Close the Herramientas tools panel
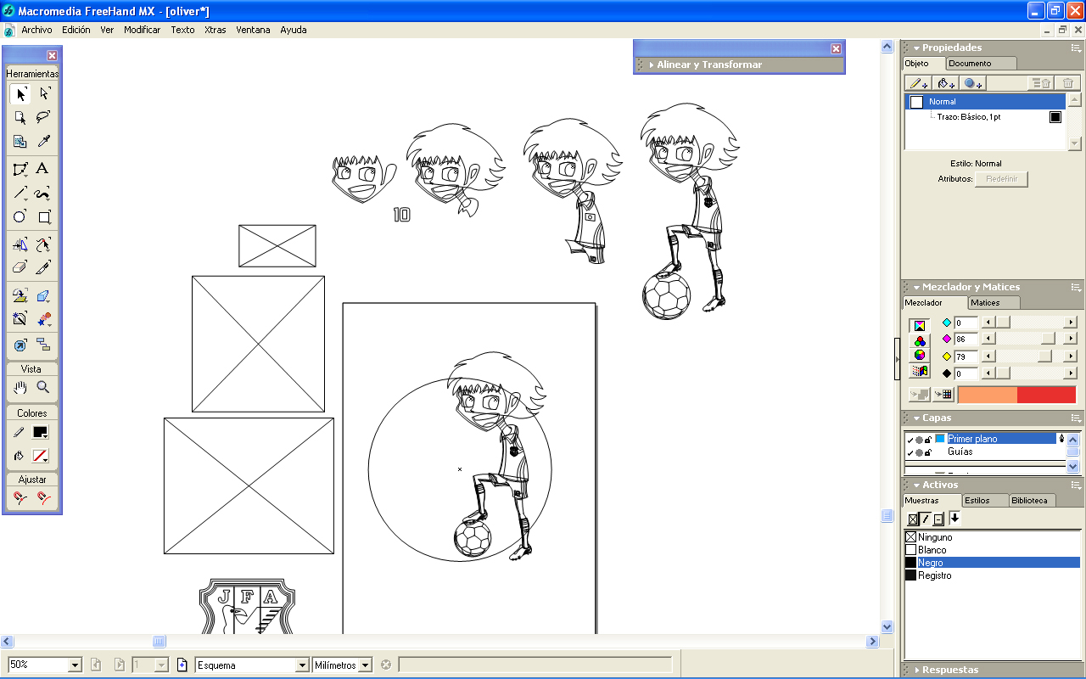This screenshot has width=1086, height=679. [x=52, y=56]
